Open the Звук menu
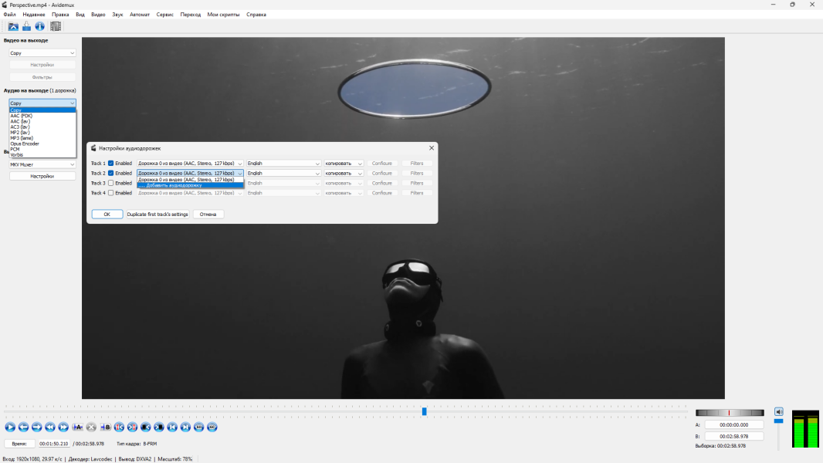823x463 pixels. [117, 15]
